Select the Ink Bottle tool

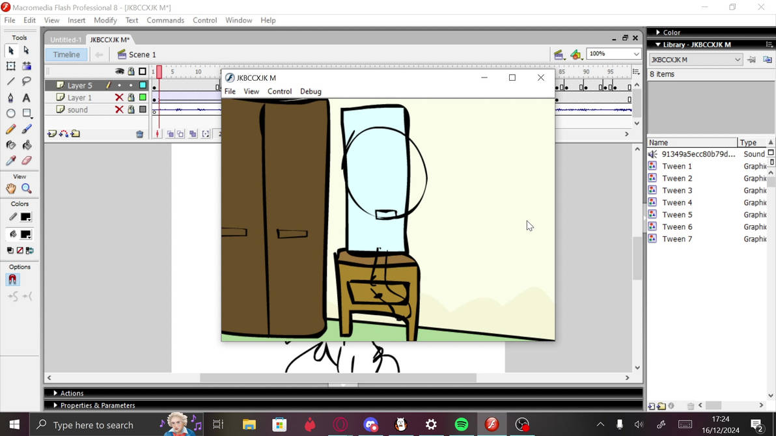coord(11,145)
